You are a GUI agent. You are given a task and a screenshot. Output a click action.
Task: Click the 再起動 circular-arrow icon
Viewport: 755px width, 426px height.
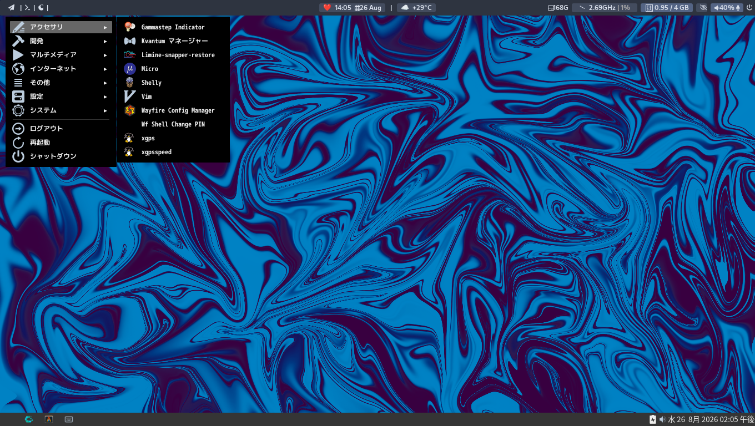pyautogui.click(x=18, y=143)
